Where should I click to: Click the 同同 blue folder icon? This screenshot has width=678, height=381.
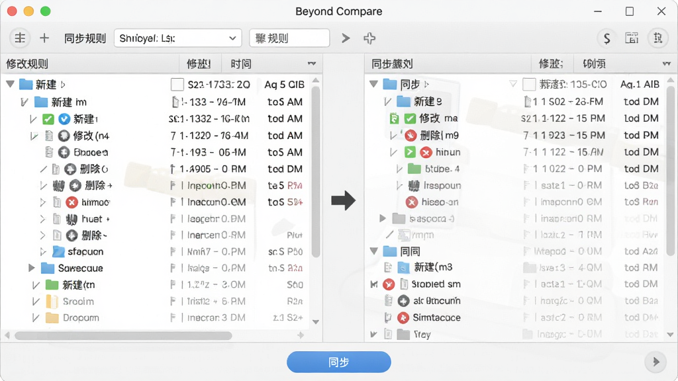(x=390, y=251)
